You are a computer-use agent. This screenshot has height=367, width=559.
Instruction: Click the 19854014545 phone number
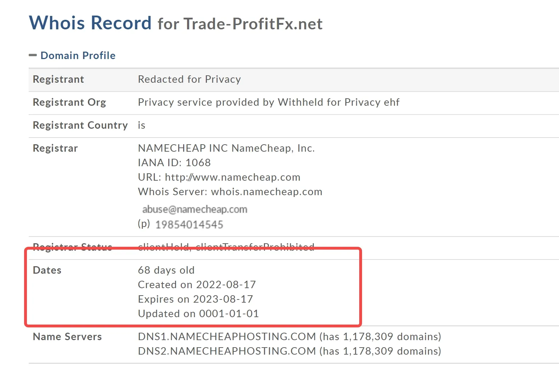click(x=189, y=225)
